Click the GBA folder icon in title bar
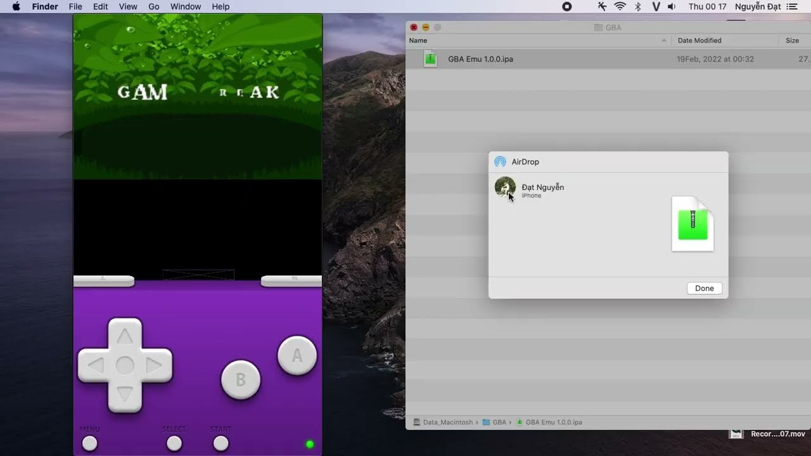811x456 pixels. click(598, 27)
